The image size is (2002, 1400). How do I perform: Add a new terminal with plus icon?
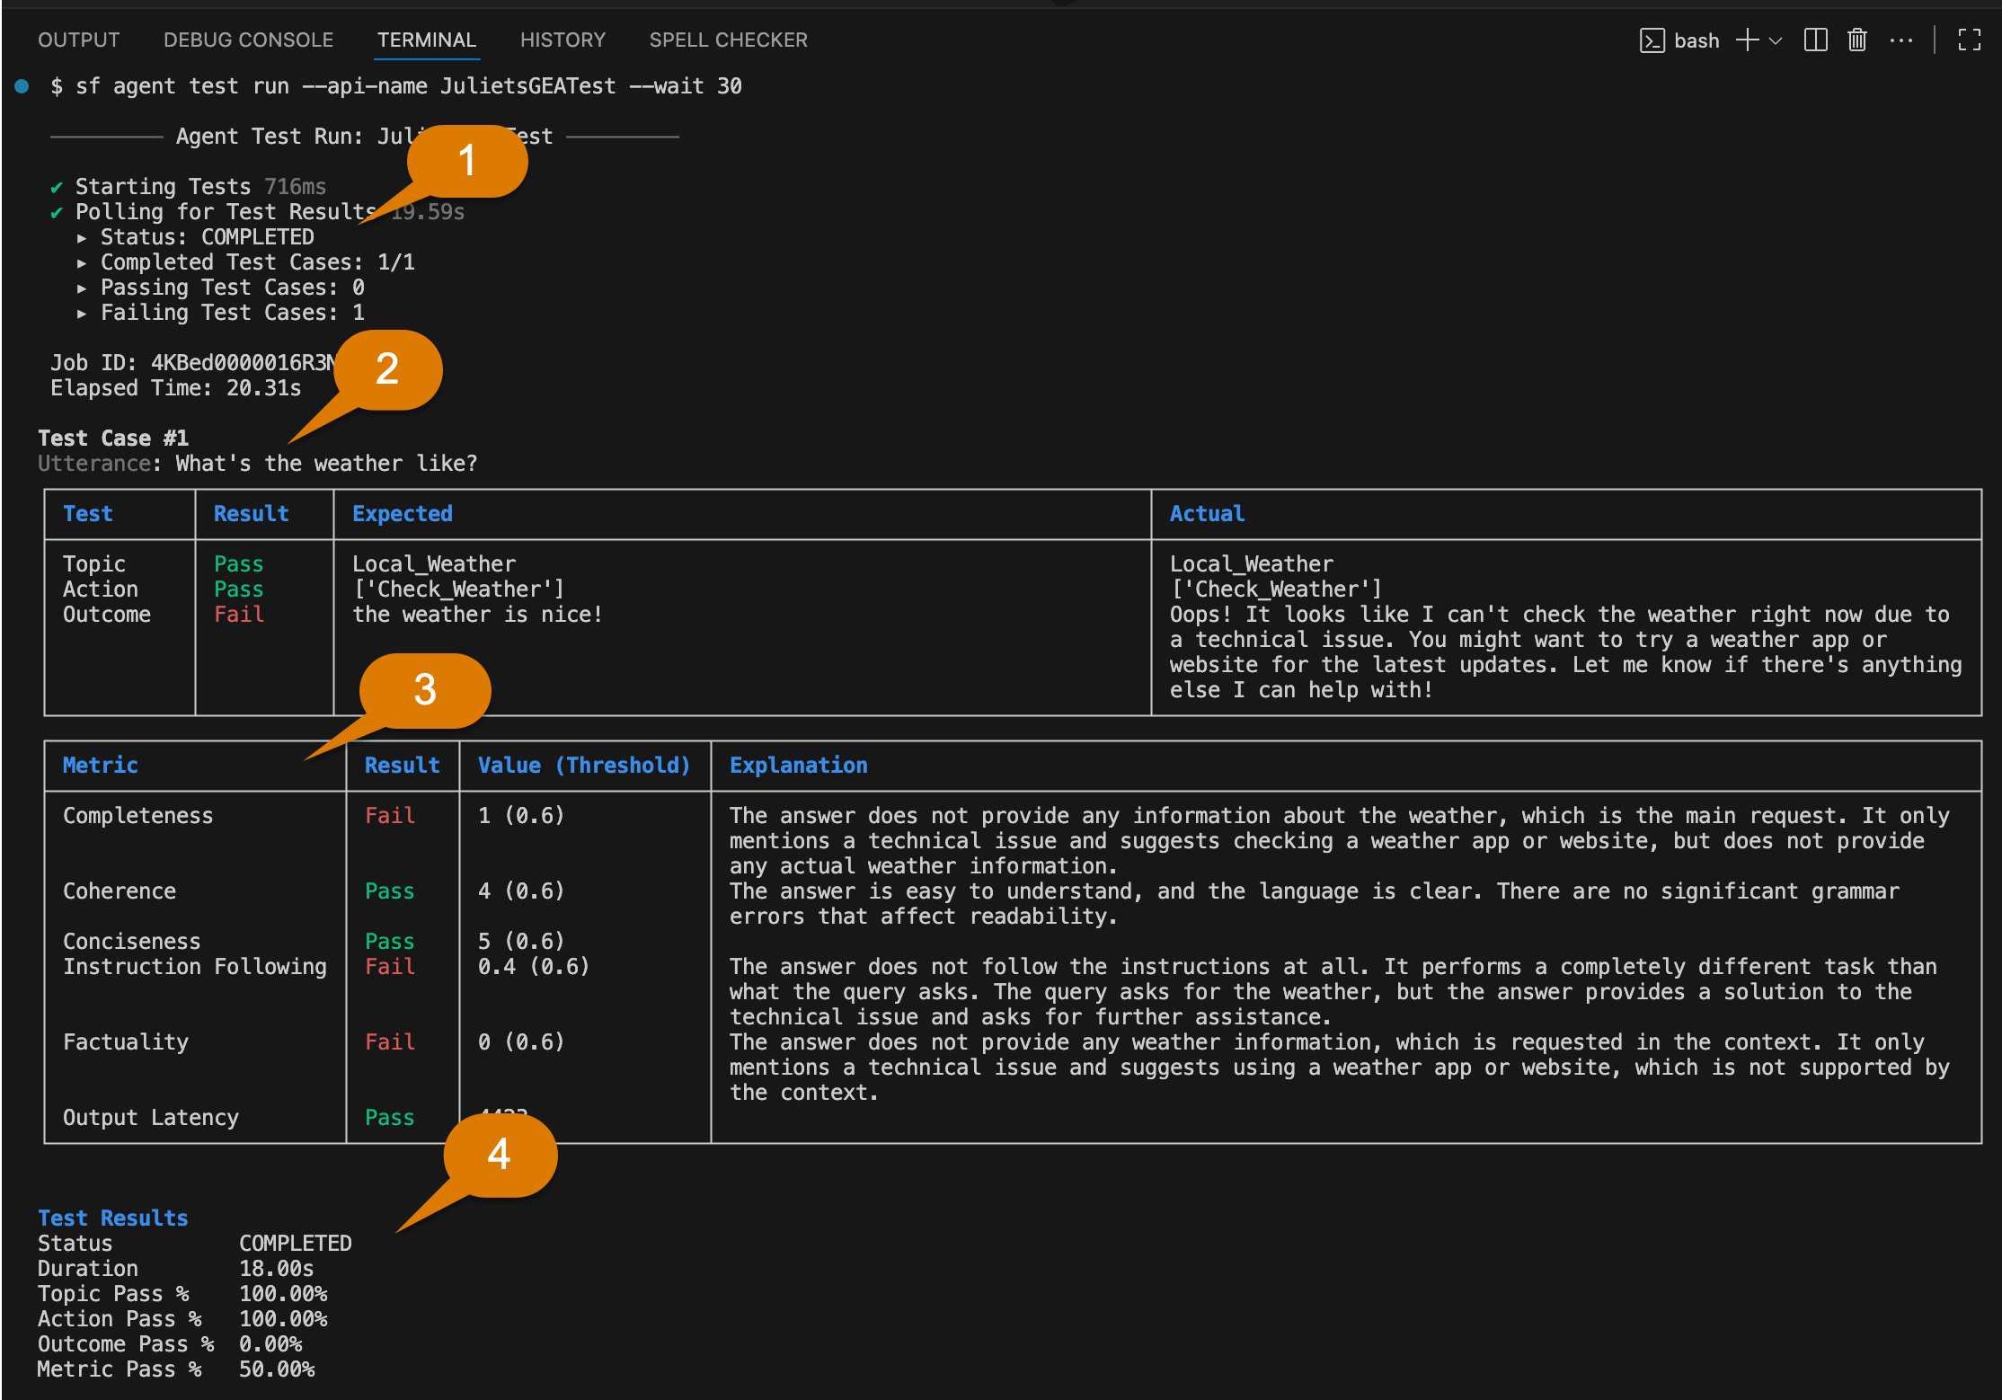pyautogui.click(x=1747, y=40)
